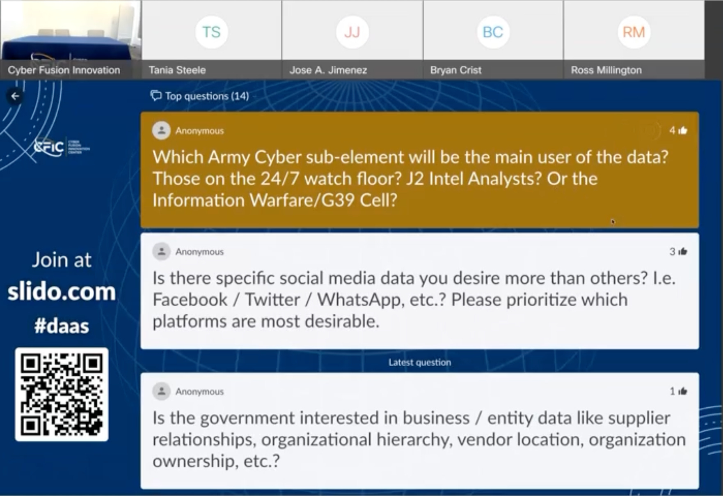Click the RM avatar of Ross Millington
Image resolution: width=723 pixels, height=496 pixels.
point(634,32)
